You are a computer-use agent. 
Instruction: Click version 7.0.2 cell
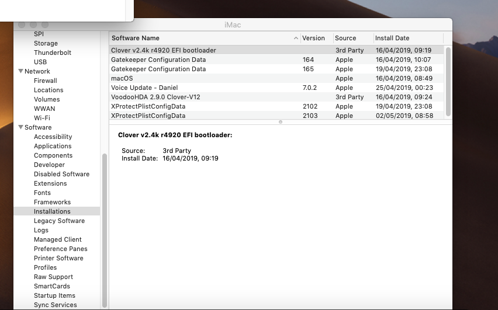point(310,88)
